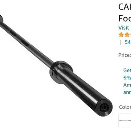Click the "Price:" label

tap(124, 55)
